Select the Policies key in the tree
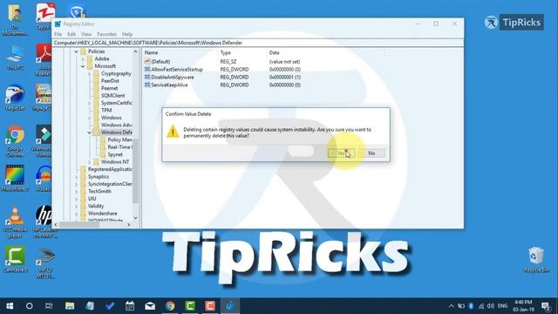The image size is (558, 314). pos(96,51)
